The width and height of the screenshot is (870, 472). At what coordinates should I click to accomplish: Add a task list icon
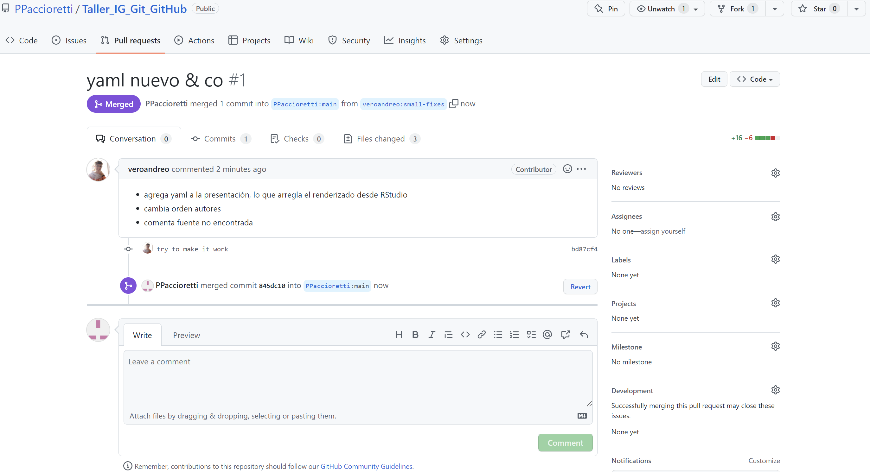click(x=531, y=334)
